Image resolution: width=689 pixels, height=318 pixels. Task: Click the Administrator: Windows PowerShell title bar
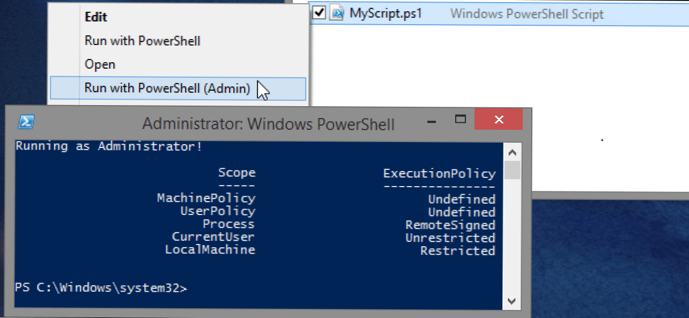[268, 123]
